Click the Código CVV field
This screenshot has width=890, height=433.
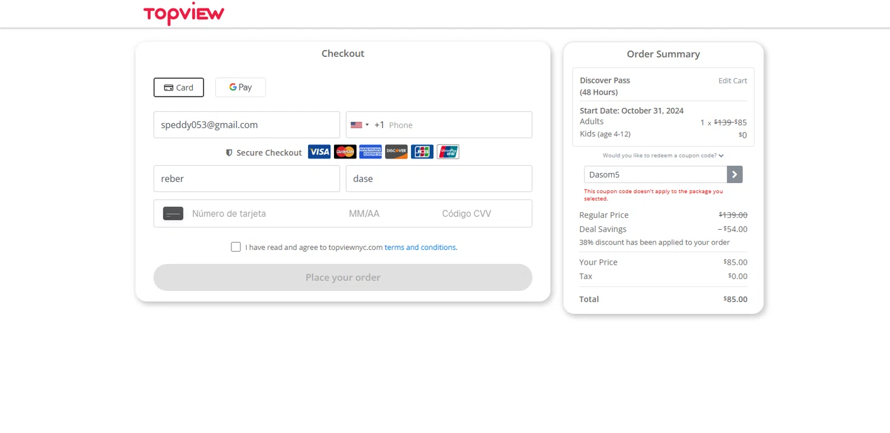click(x=466, y=214)
